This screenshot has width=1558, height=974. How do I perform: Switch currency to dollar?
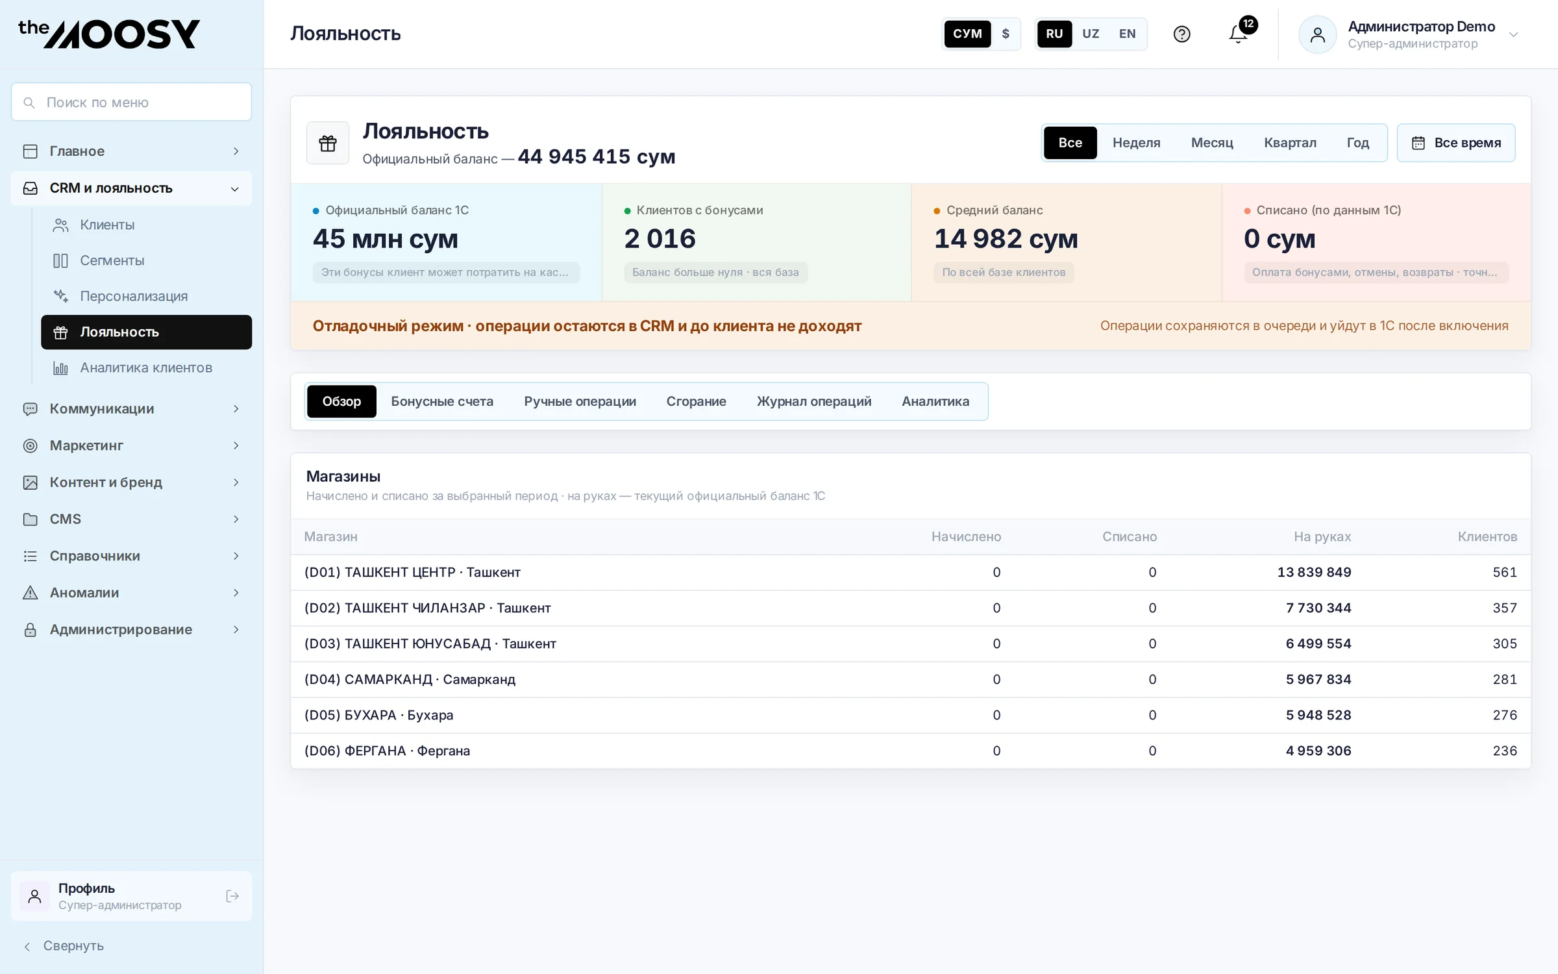tap(1006, 34)
